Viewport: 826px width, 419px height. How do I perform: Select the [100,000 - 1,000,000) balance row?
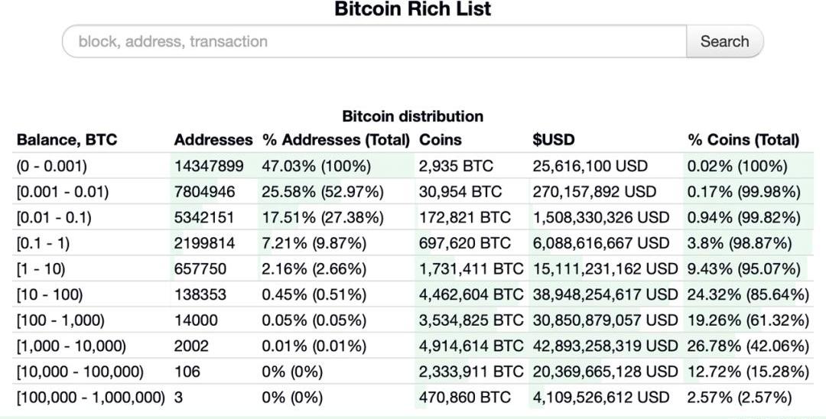pyautogui.click(x=413, y=398)
